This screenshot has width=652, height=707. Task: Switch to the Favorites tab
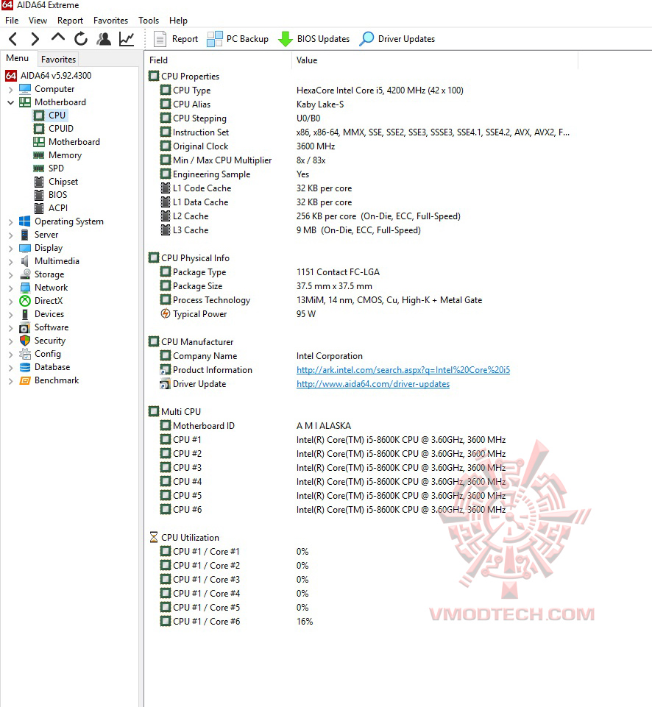58,59
